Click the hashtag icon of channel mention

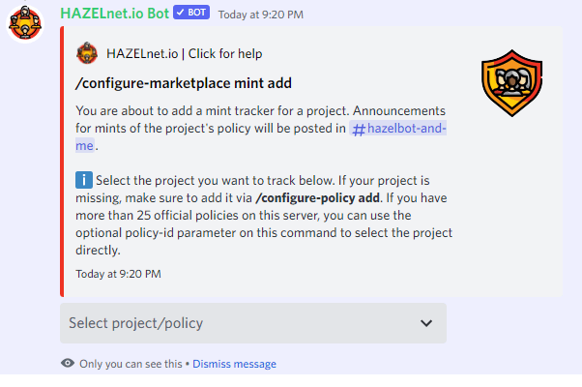pos(359,130)
